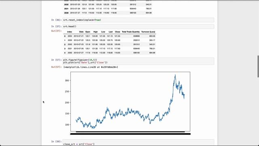Click date 2010-07-23 in the Out[37] table
The image size is (259, 146).
coord(79,44)
